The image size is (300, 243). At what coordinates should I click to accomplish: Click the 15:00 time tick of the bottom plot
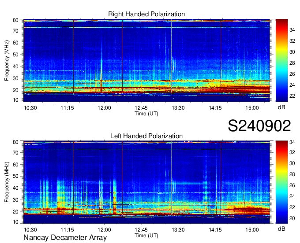[x=252, y=230]
